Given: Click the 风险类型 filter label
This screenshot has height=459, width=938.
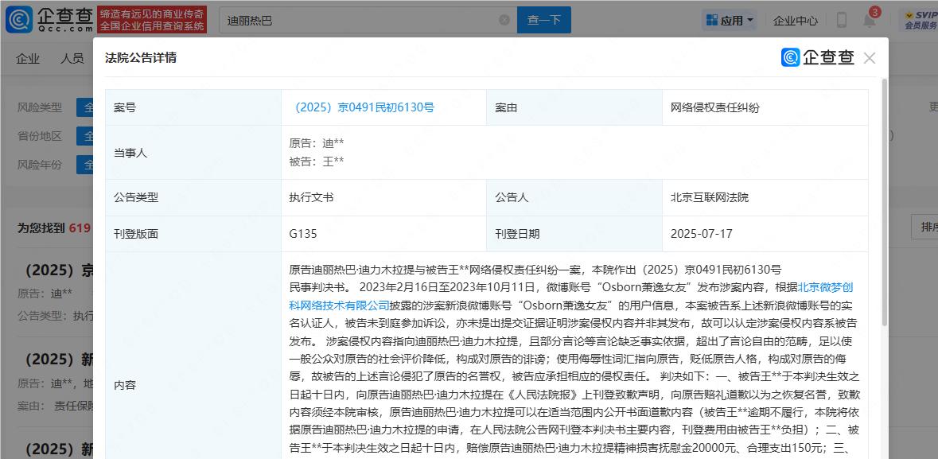Looking at the screenshot, I should point(40,107).
